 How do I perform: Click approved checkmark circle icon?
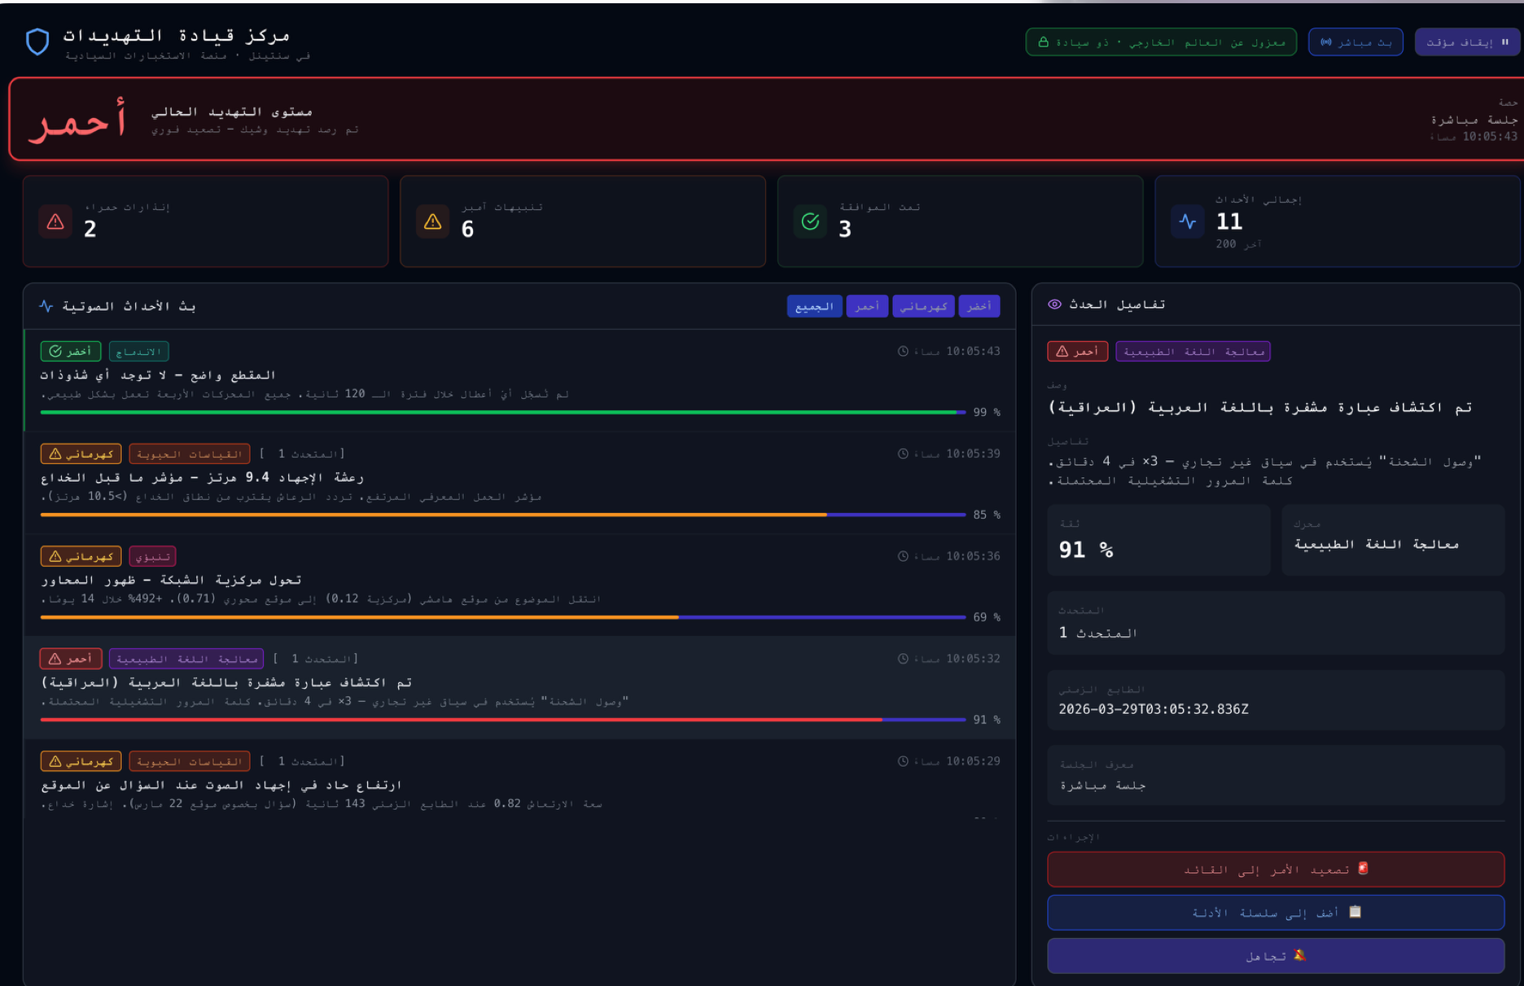[810, 221]
